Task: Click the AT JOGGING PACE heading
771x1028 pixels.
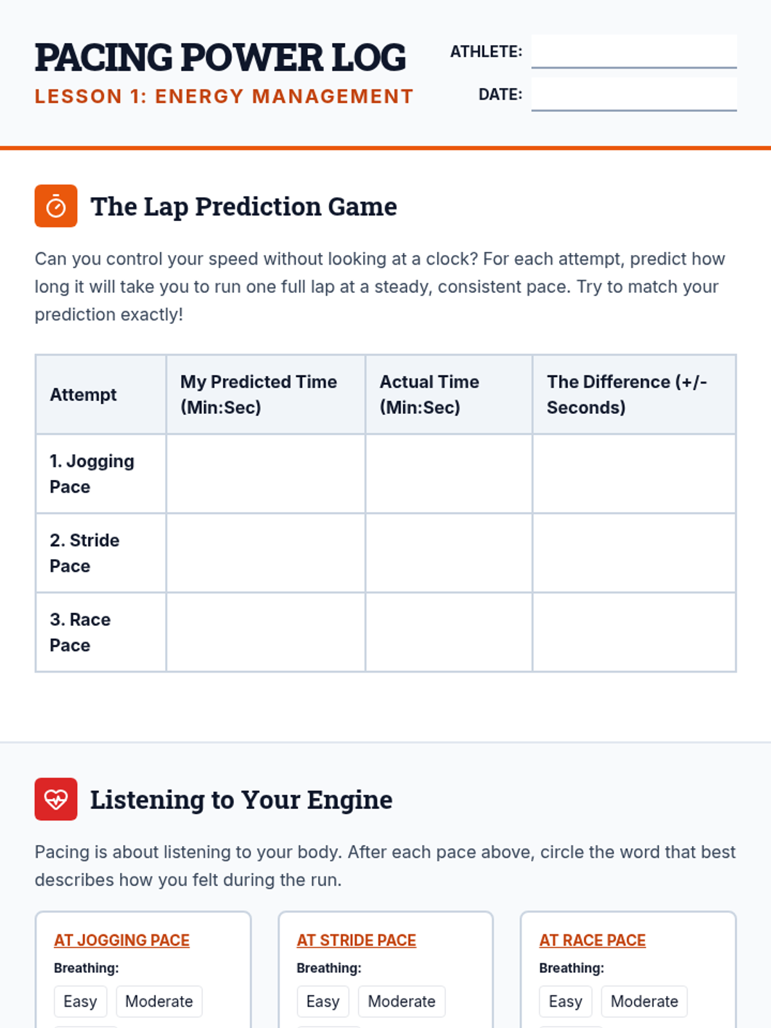Action: 121,940
